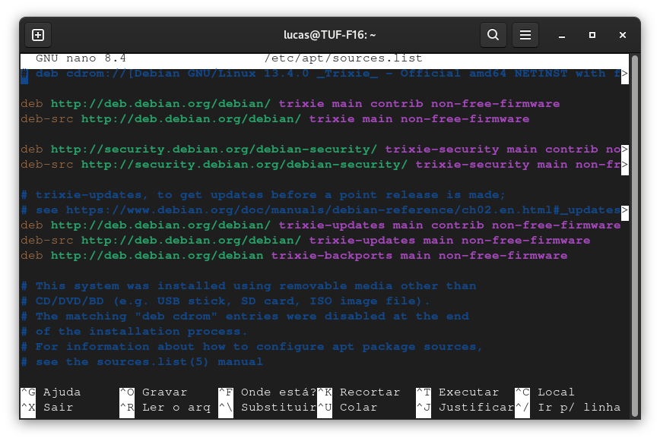
Task: Open the hamburger main menu
Action: pyautogui.click(x=525, y=35)
